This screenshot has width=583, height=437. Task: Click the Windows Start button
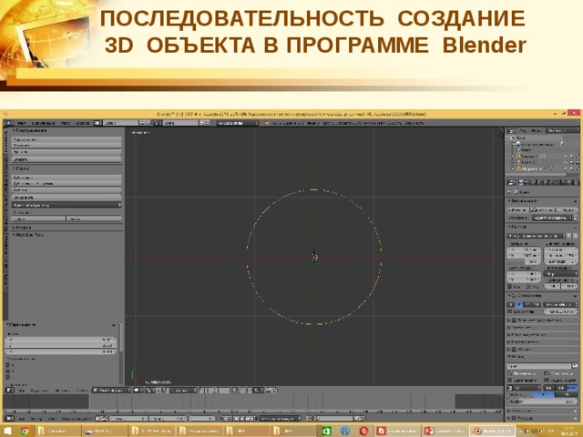[x=7, y=431]
